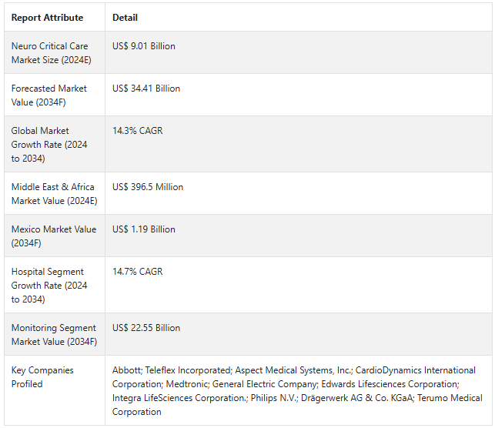
Task: Click the 14.7% CAGR value
Action: (138, 272)
